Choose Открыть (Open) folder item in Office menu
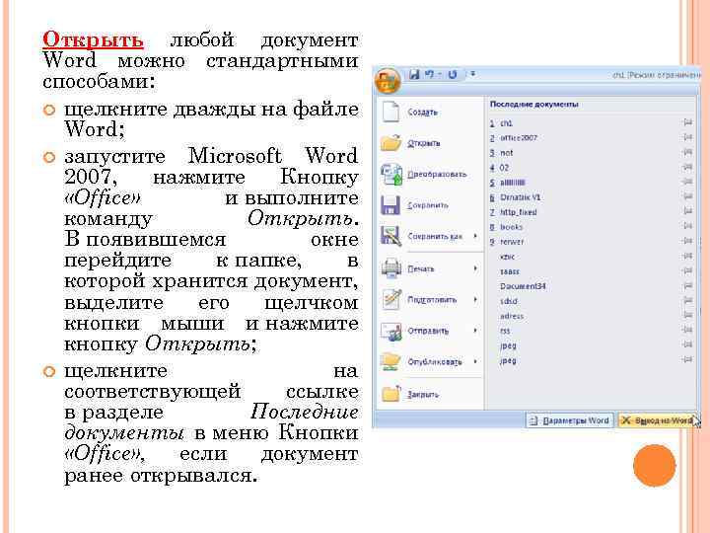This screenshot has height=533, width=710. [430, 143]
